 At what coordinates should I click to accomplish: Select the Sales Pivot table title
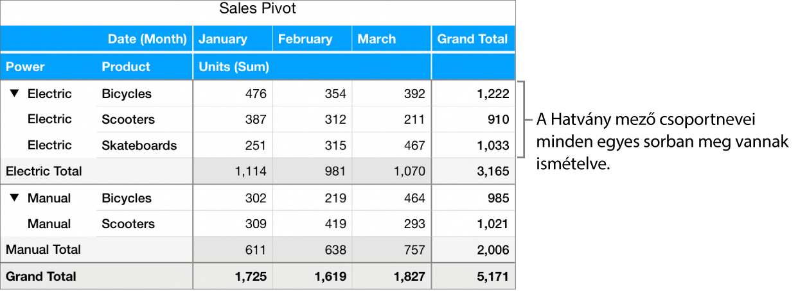click(x=257, y=9)
